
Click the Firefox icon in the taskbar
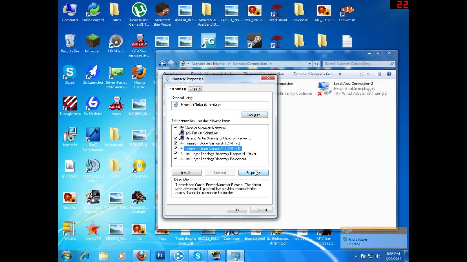(x=141, y=256)
